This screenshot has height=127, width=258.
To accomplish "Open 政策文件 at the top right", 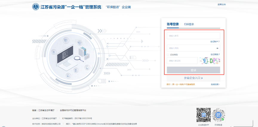I will pos(222,4).
